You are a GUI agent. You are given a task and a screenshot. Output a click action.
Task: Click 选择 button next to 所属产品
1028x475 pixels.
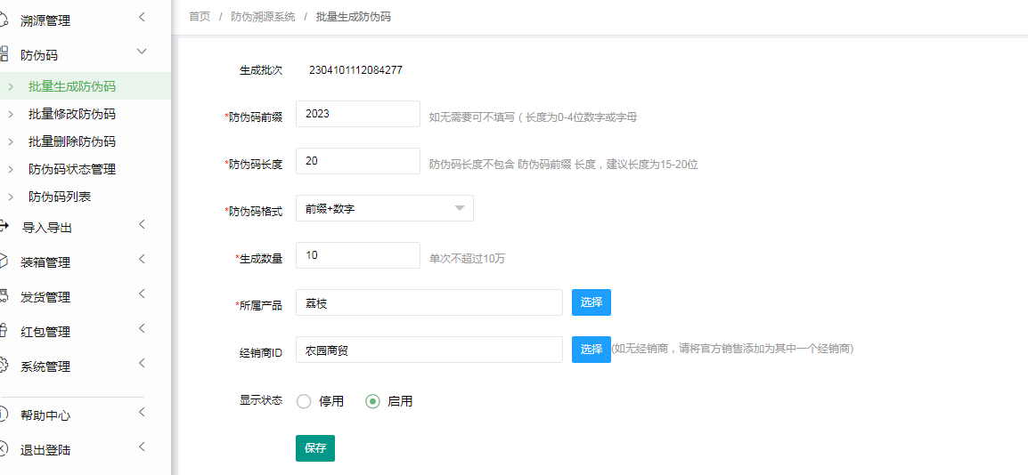(591, 302)
